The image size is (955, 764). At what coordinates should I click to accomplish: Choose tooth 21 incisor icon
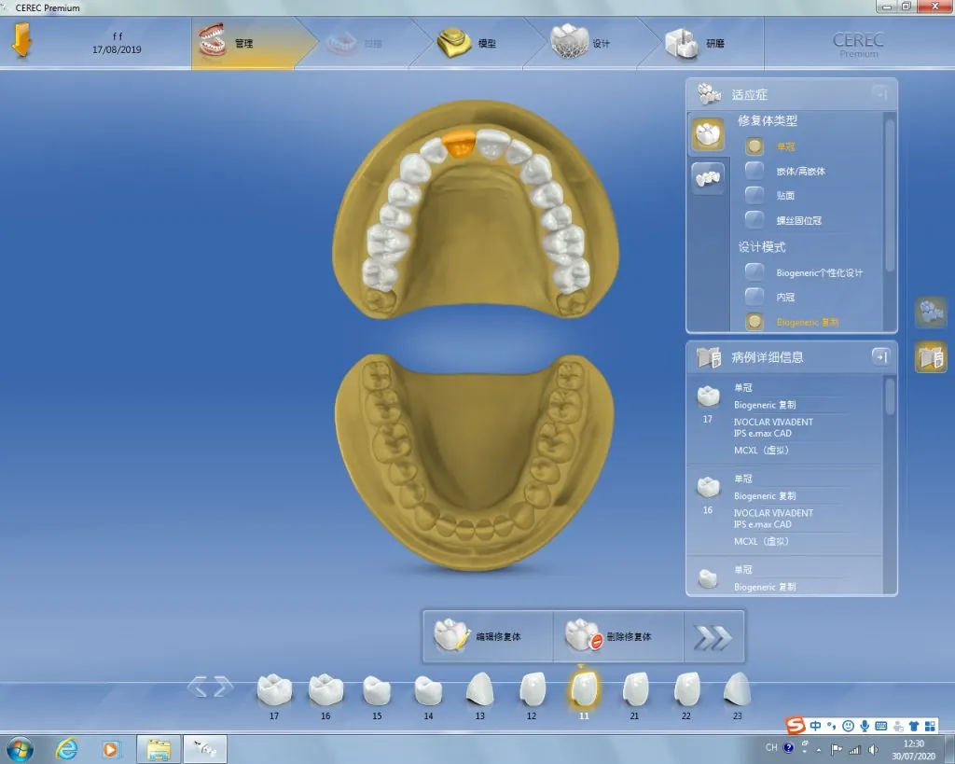coord(634,690)
